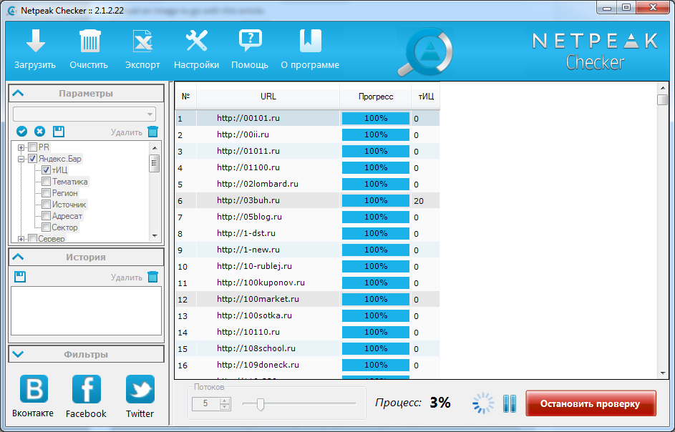Enable the Тематика checkbox
Viewport: 675px width, 432px height.
coord(46,182)
